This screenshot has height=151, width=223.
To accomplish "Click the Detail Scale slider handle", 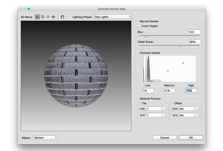I will [179, 46].
